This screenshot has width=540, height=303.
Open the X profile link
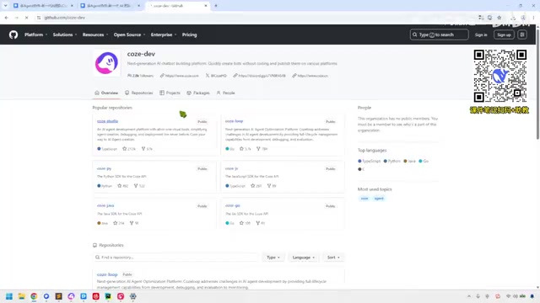[x=216, y=76]
